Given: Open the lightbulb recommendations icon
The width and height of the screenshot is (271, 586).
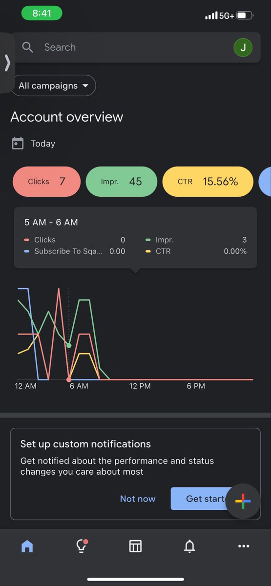Looking at the screenshot, I should [82, 546].
